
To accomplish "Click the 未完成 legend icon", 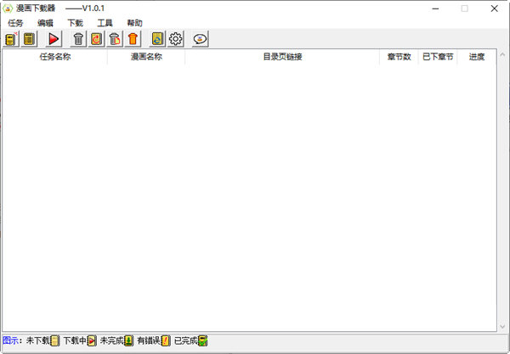I will (129, 340).
